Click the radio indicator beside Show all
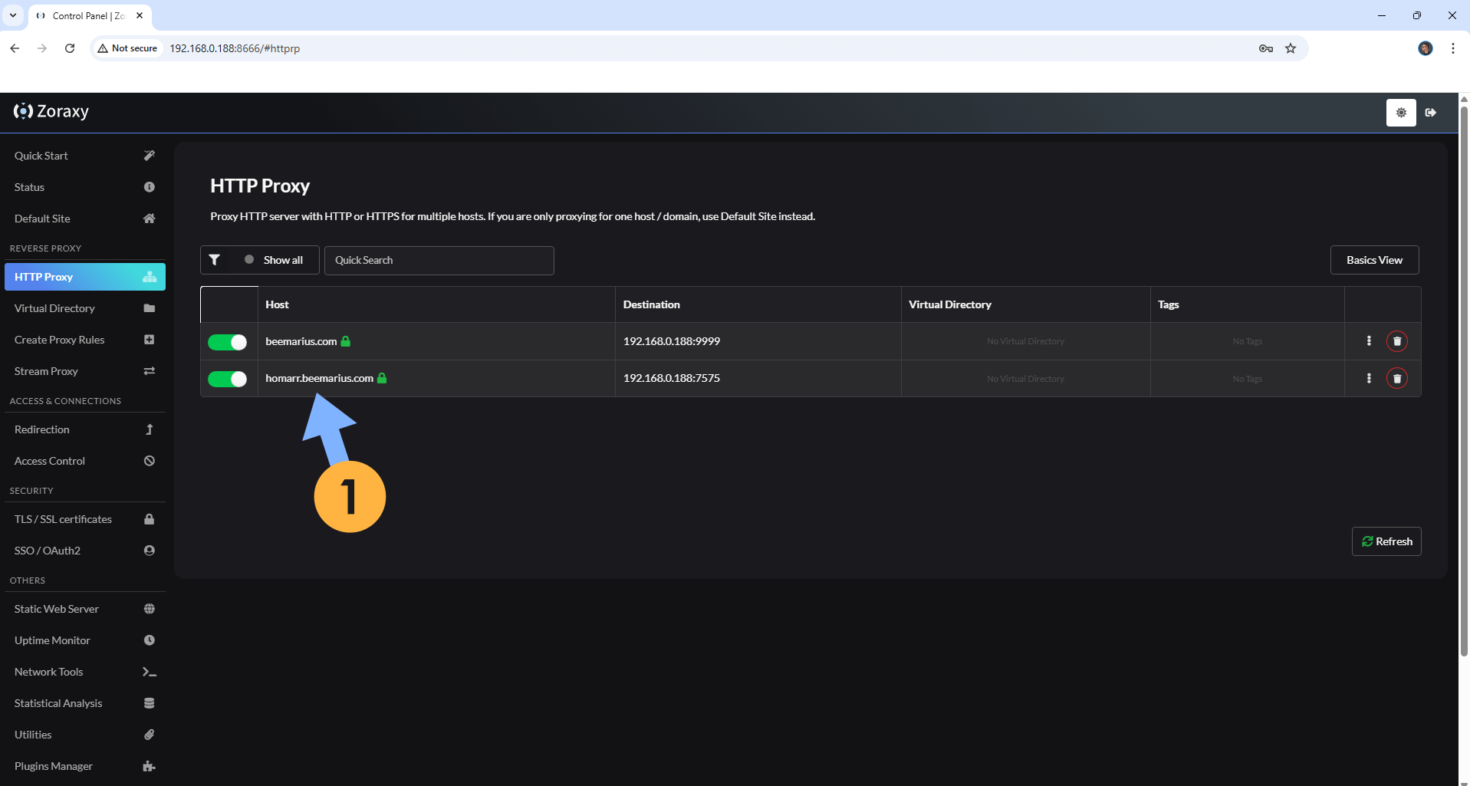Screen dimensions: 1470x786 (249, 259)
